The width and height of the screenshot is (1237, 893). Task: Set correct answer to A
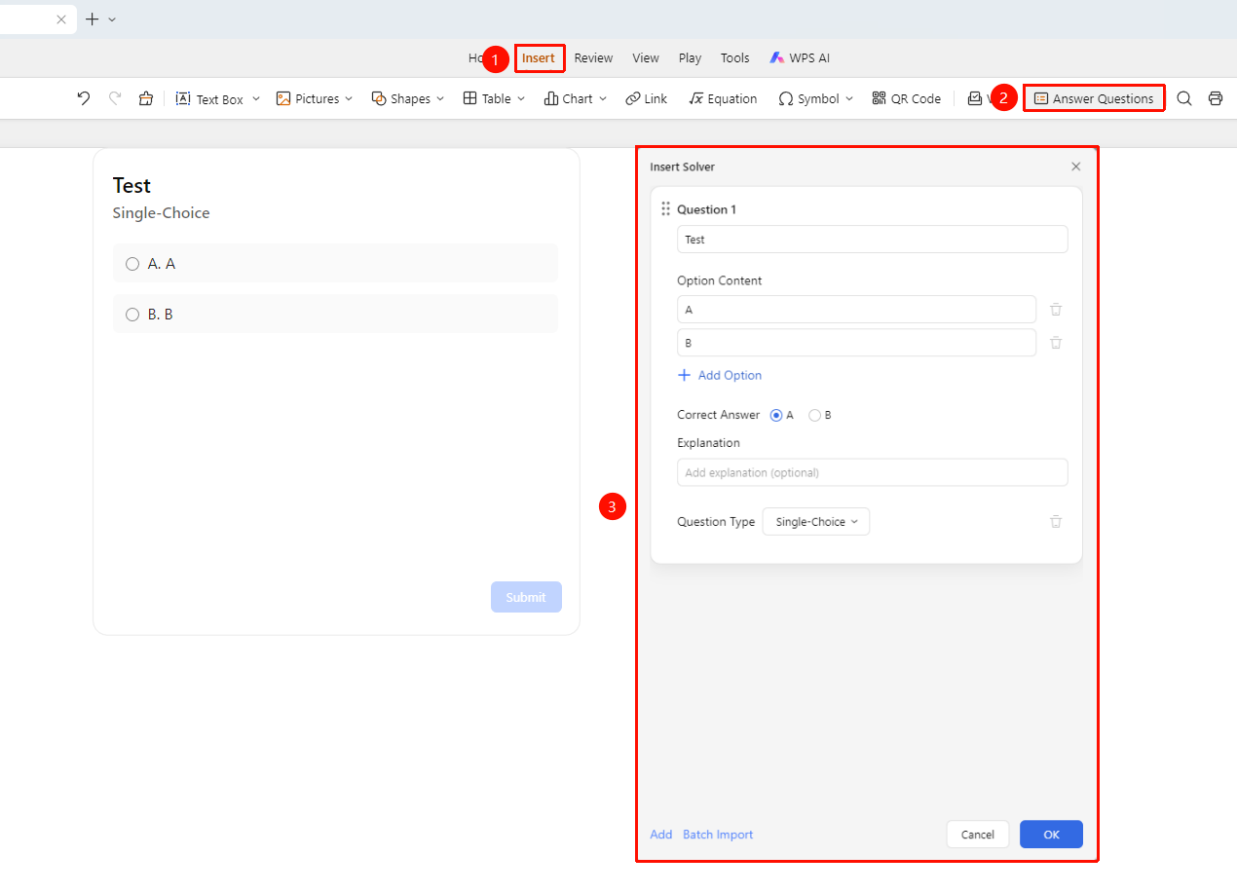pyautogui.click(x=776, y=415)
